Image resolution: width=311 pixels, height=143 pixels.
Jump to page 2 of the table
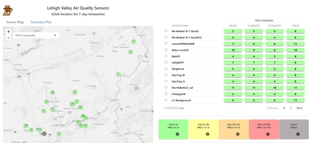(x=291, y=108)
